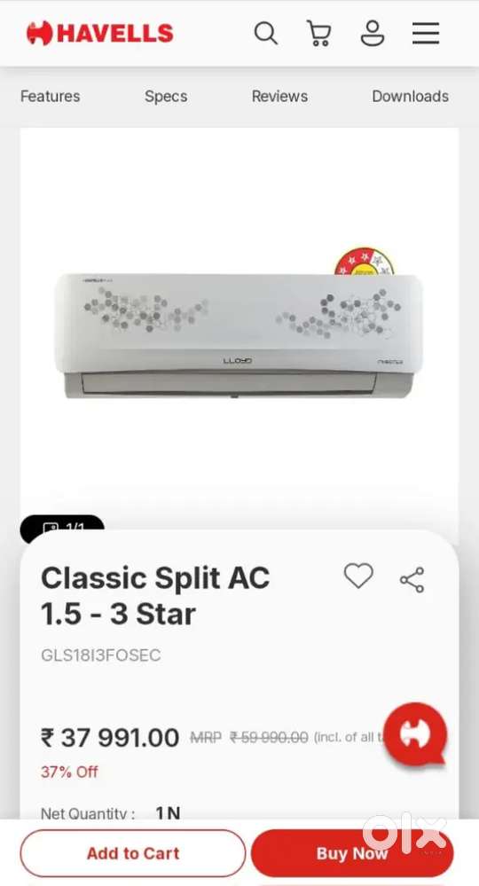479x886 pixels.
Task: Tap the share icon
Action: [412, 580]
